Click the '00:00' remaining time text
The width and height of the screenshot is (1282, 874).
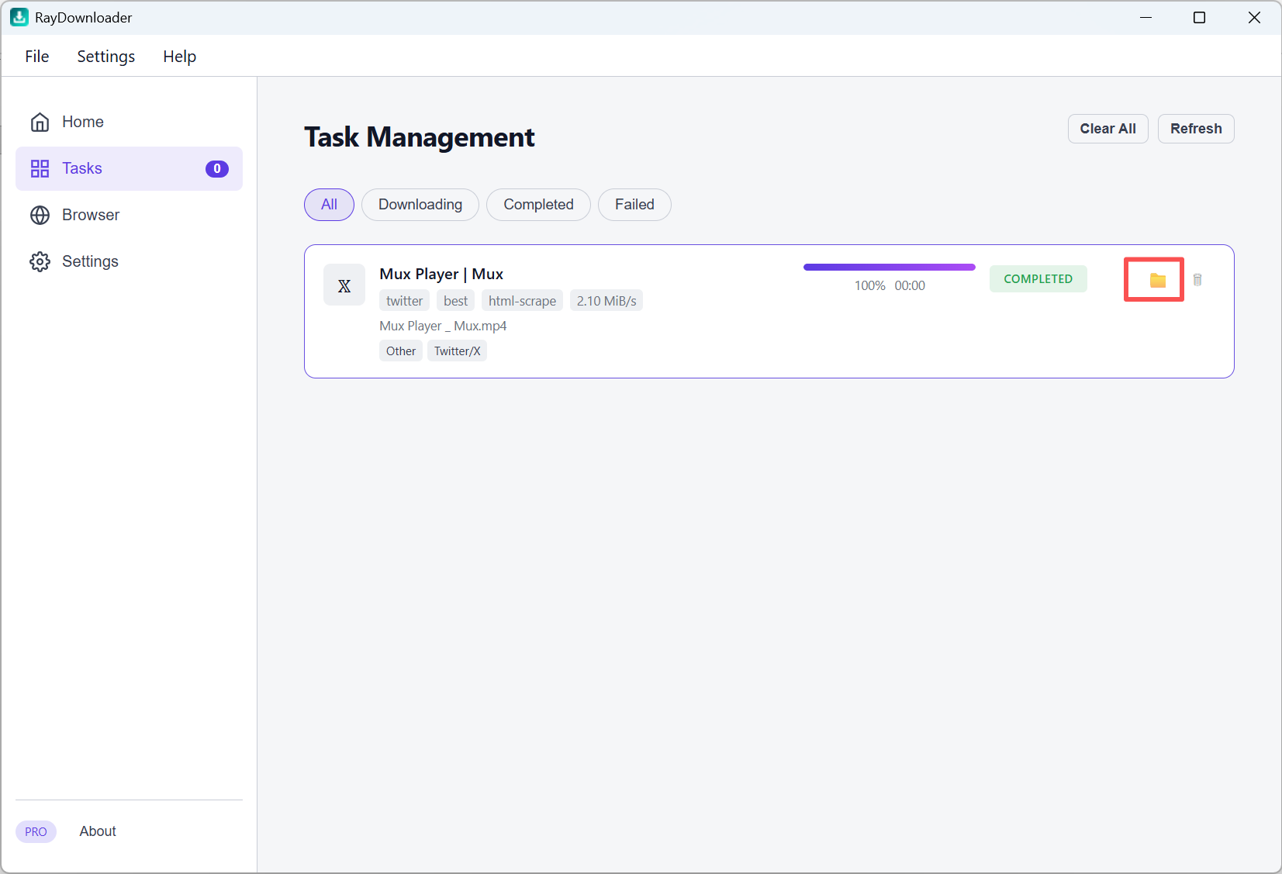point(910,285)
